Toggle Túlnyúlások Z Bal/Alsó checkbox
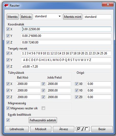 point(8,97)
